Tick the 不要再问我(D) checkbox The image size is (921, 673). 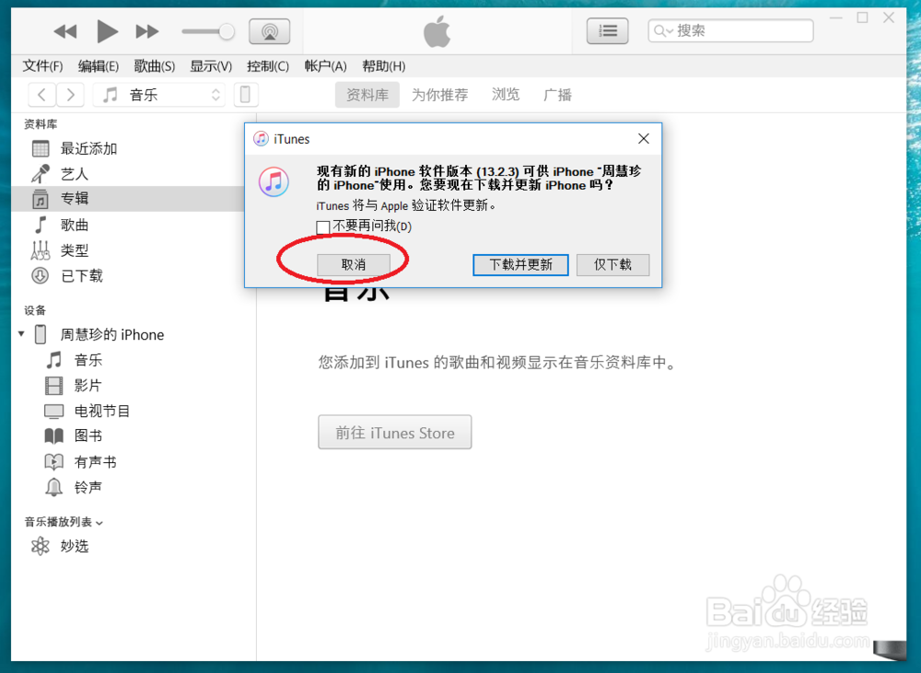[x=322, y=226]
